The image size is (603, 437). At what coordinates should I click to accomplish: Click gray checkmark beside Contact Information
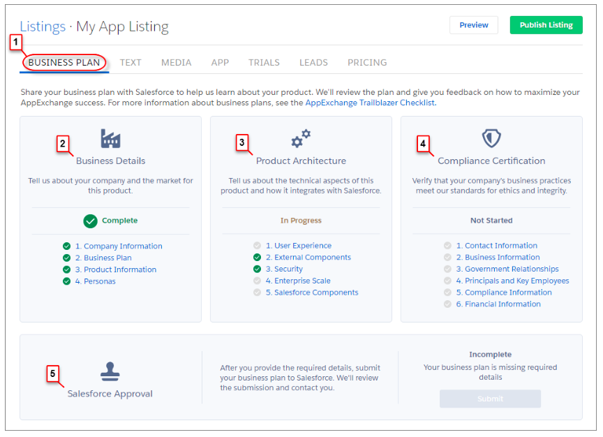coord(447,246)
